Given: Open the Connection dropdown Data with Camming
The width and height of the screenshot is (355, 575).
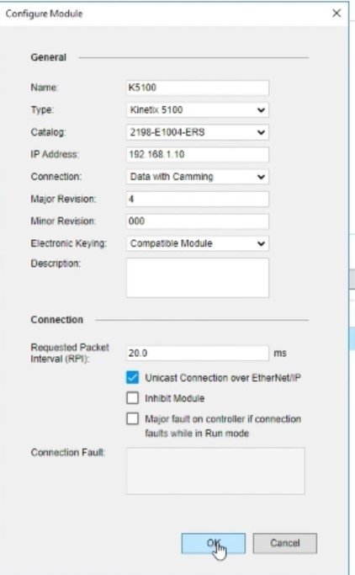Looking at the screenshot, I should click(198, 177).
